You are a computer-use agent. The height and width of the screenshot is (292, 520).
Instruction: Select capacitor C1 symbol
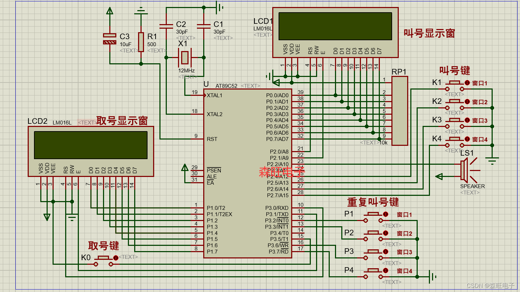204,26
